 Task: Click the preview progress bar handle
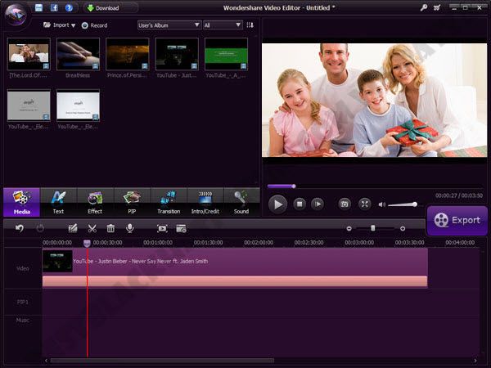[294, 186]
